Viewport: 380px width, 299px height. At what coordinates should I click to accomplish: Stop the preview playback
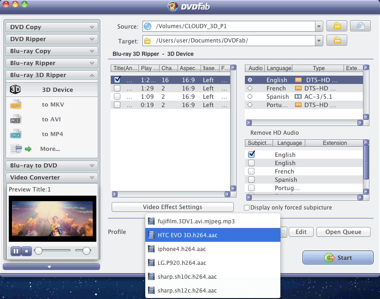[26, 251]
